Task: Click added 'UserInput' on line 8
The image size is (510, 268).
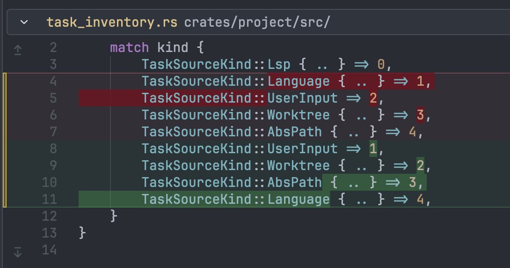Action: [302, 149]
